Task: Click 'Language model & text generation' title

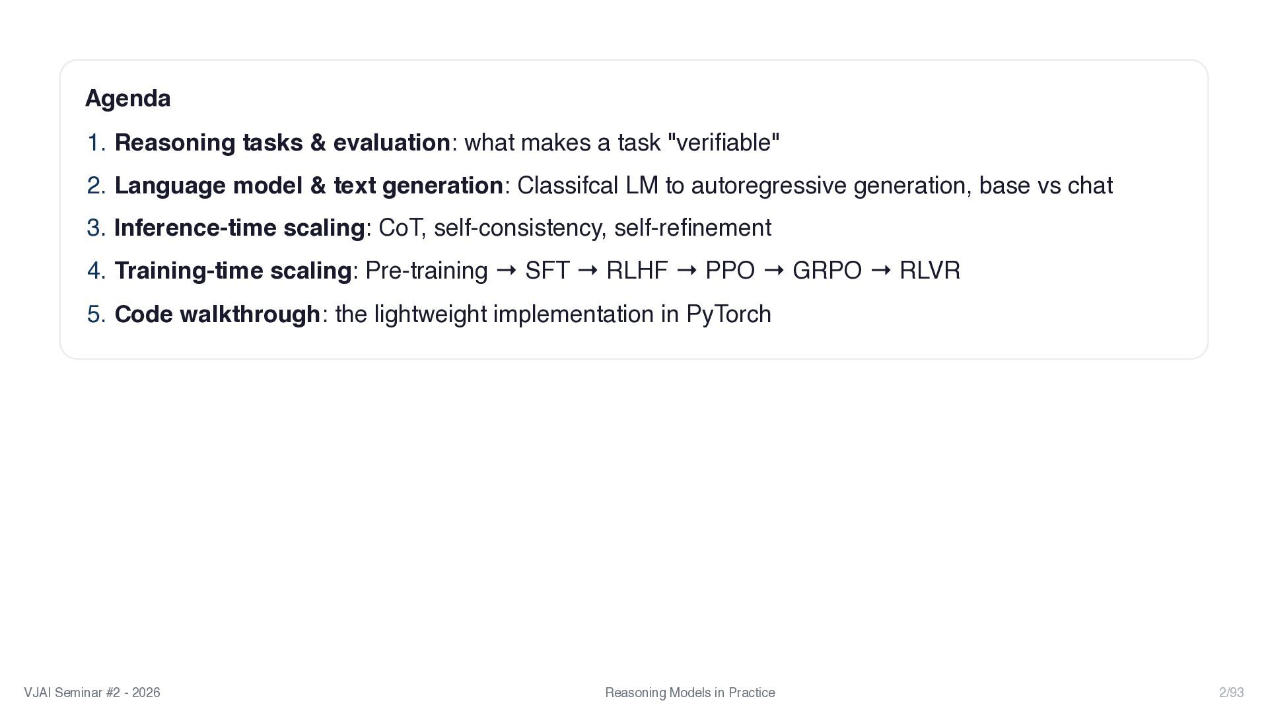Action: click(x=308, y=186)
